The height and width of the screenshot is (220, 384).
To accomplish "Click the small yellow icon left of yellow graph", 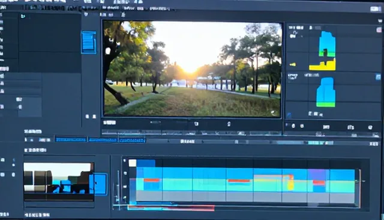I will point(293,65).
